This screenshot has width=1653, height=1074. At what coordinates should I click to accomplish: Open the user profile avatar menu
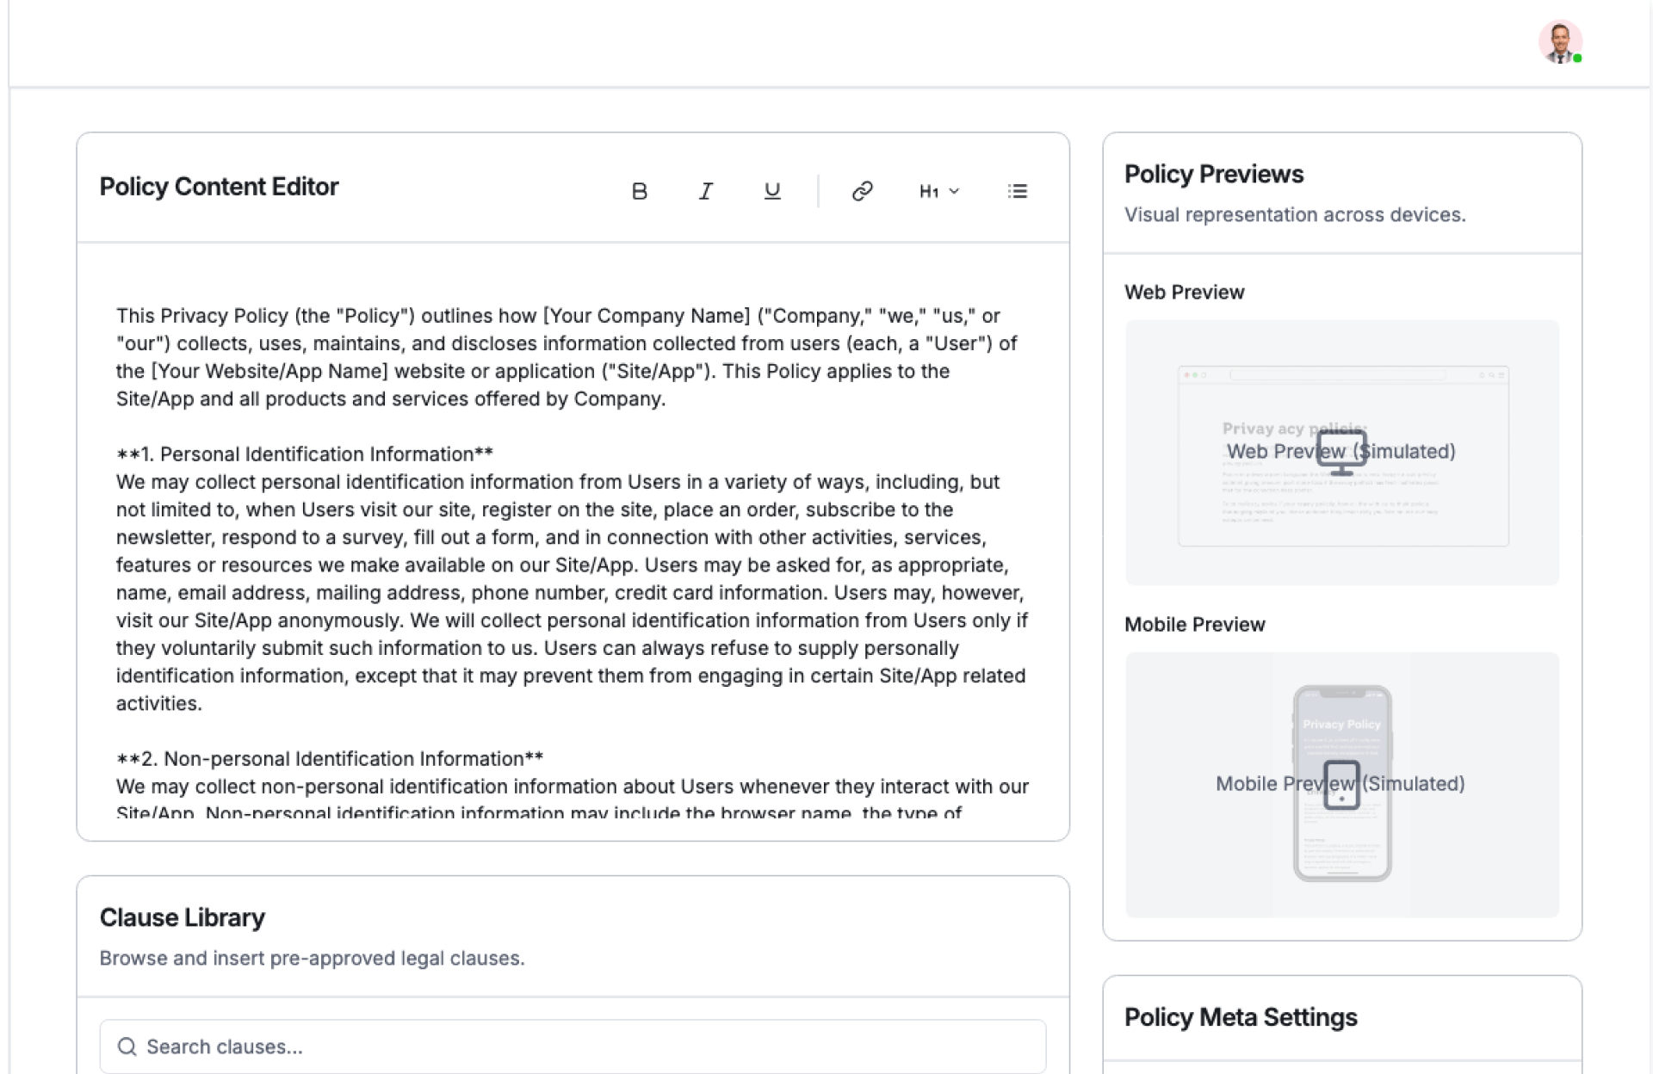[1560, 42]
